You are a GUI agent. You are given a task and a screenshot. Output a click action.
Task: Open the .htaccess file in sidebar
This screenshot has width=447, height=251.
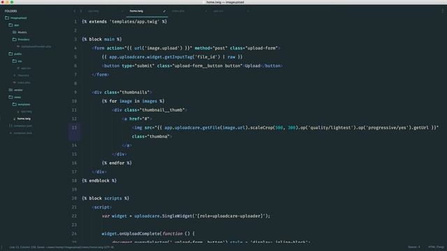[22, 75]
